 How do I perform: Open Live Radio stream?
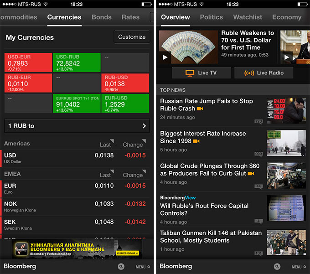tap(264, 73)
